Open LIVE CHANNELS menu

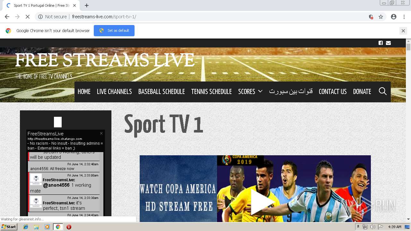(114, 92)
